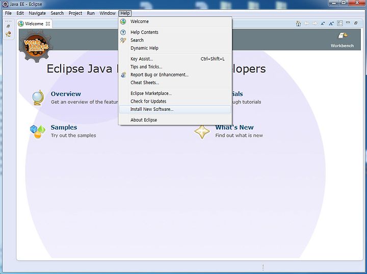The width and height of the screenshot is (367, 274).
Task: Click 'Find out what is new' text
Action: coord(239,136)
